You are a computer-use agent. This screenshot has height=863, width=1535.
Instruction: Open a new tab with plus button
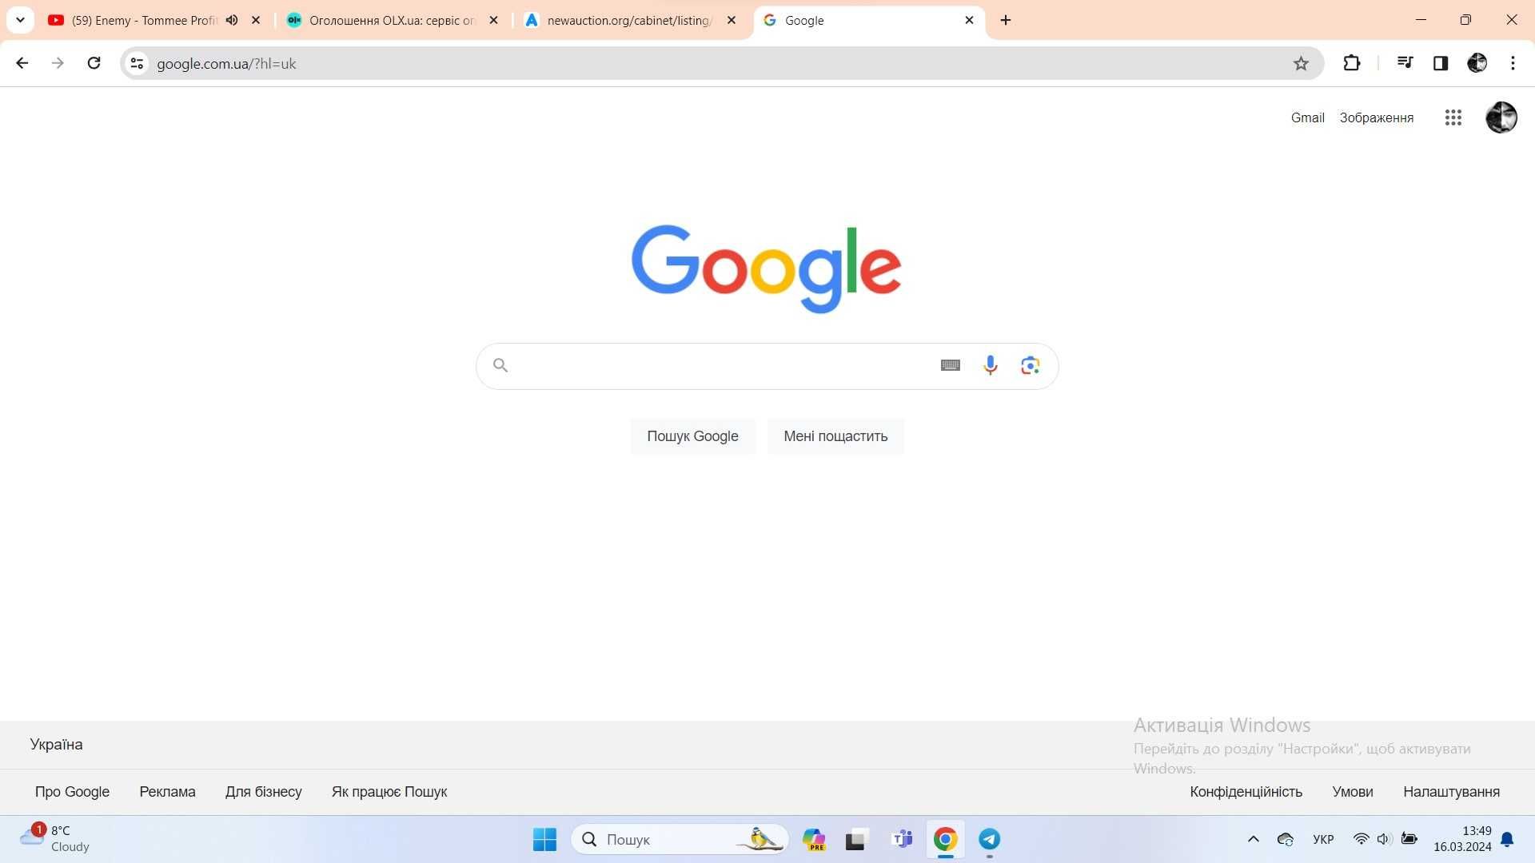point(1006,20)
